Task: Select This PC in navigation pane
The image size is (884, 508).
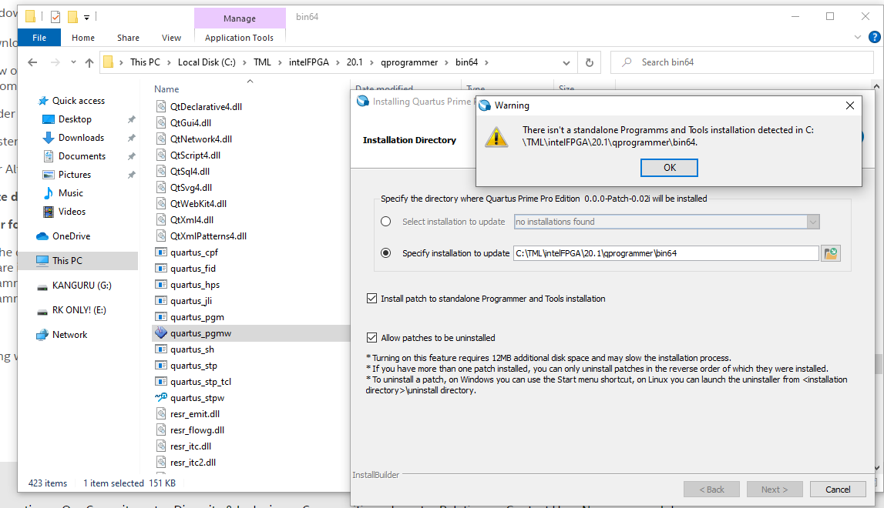Action: (67, 261)
